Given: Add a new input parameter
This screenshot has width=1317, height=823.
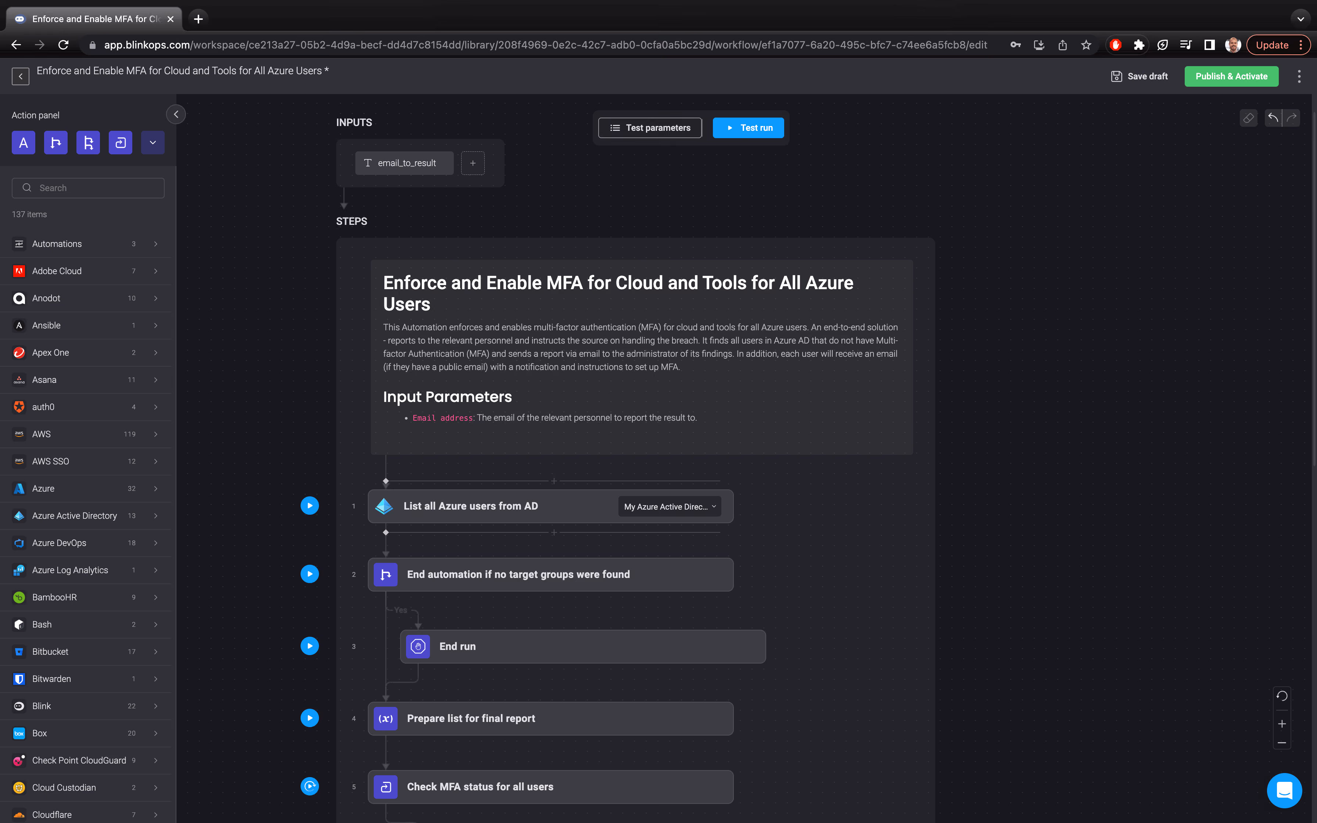Looking at the screenshot, I should click(x=473, y=163).
